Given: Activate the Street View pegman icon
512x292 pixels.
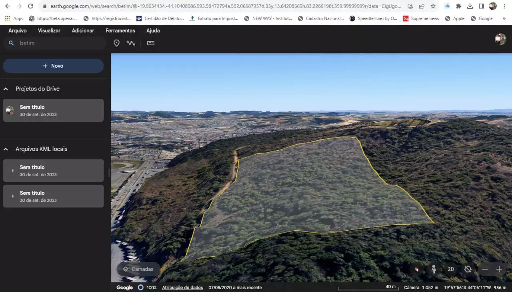Looking at the screenshot, I should coord(434,269).
